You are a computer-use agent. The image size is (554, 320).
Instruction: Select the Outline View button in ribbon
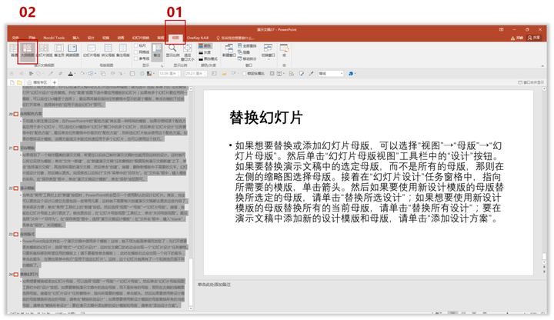[x=28, y=51]
